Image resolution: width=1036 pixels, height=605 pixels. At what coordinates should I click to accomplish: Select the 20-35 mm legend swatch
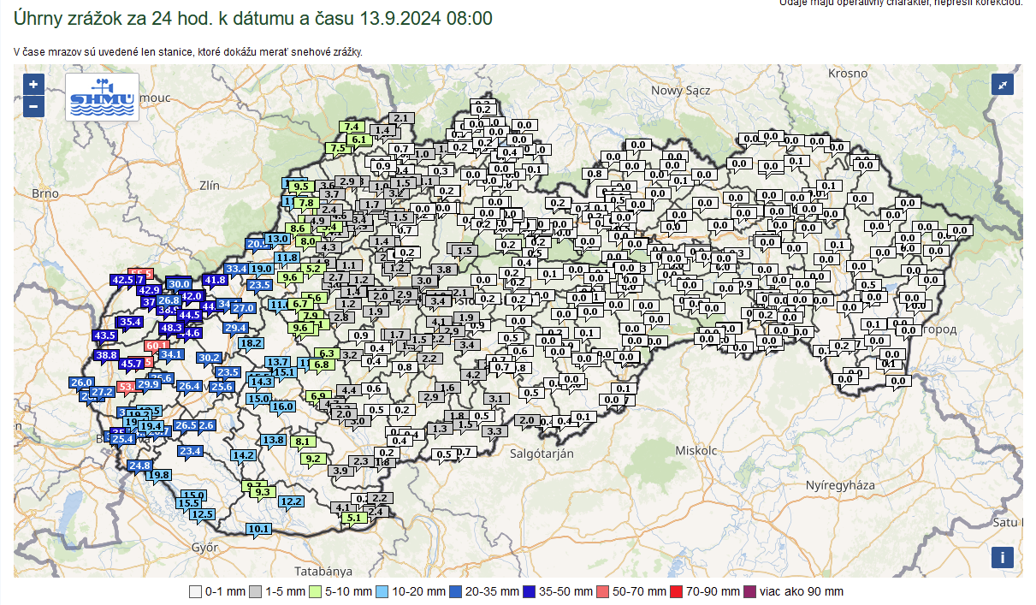456,591
